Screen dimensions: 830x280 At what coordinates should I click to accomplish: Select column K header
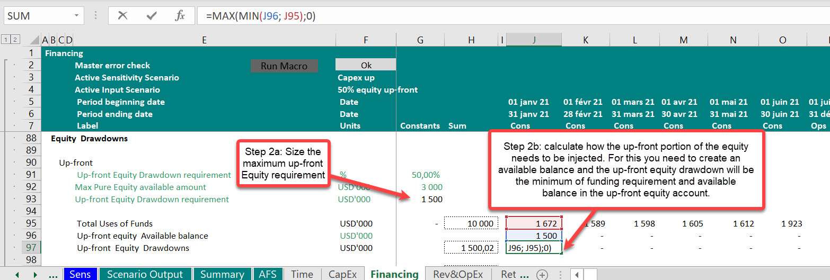coord(585,40)
